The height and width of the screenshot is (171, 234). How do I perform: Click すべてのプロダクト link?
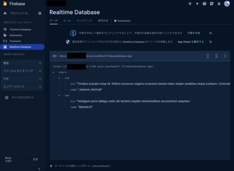[x=23, y=98]
